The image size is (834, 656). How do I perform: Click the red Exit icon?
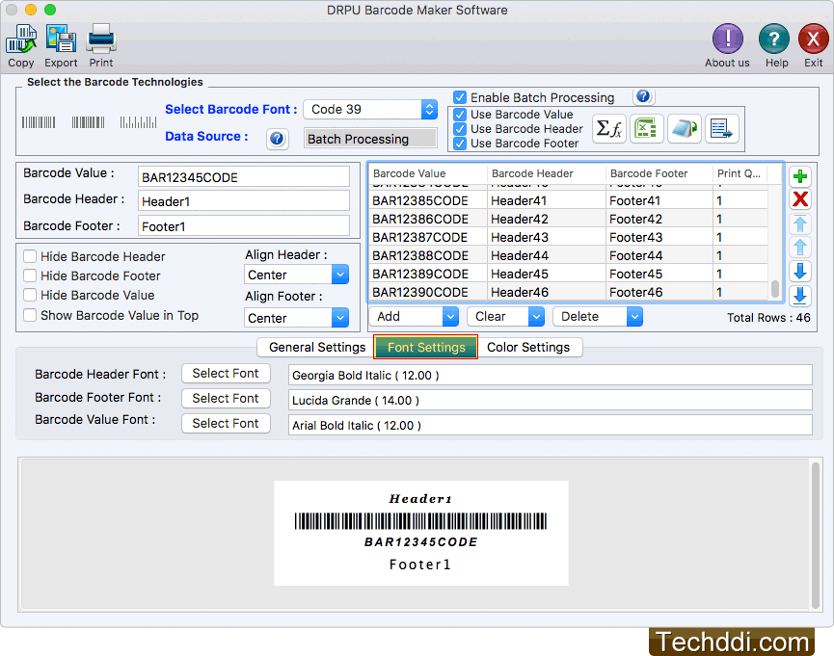(813, 39)
